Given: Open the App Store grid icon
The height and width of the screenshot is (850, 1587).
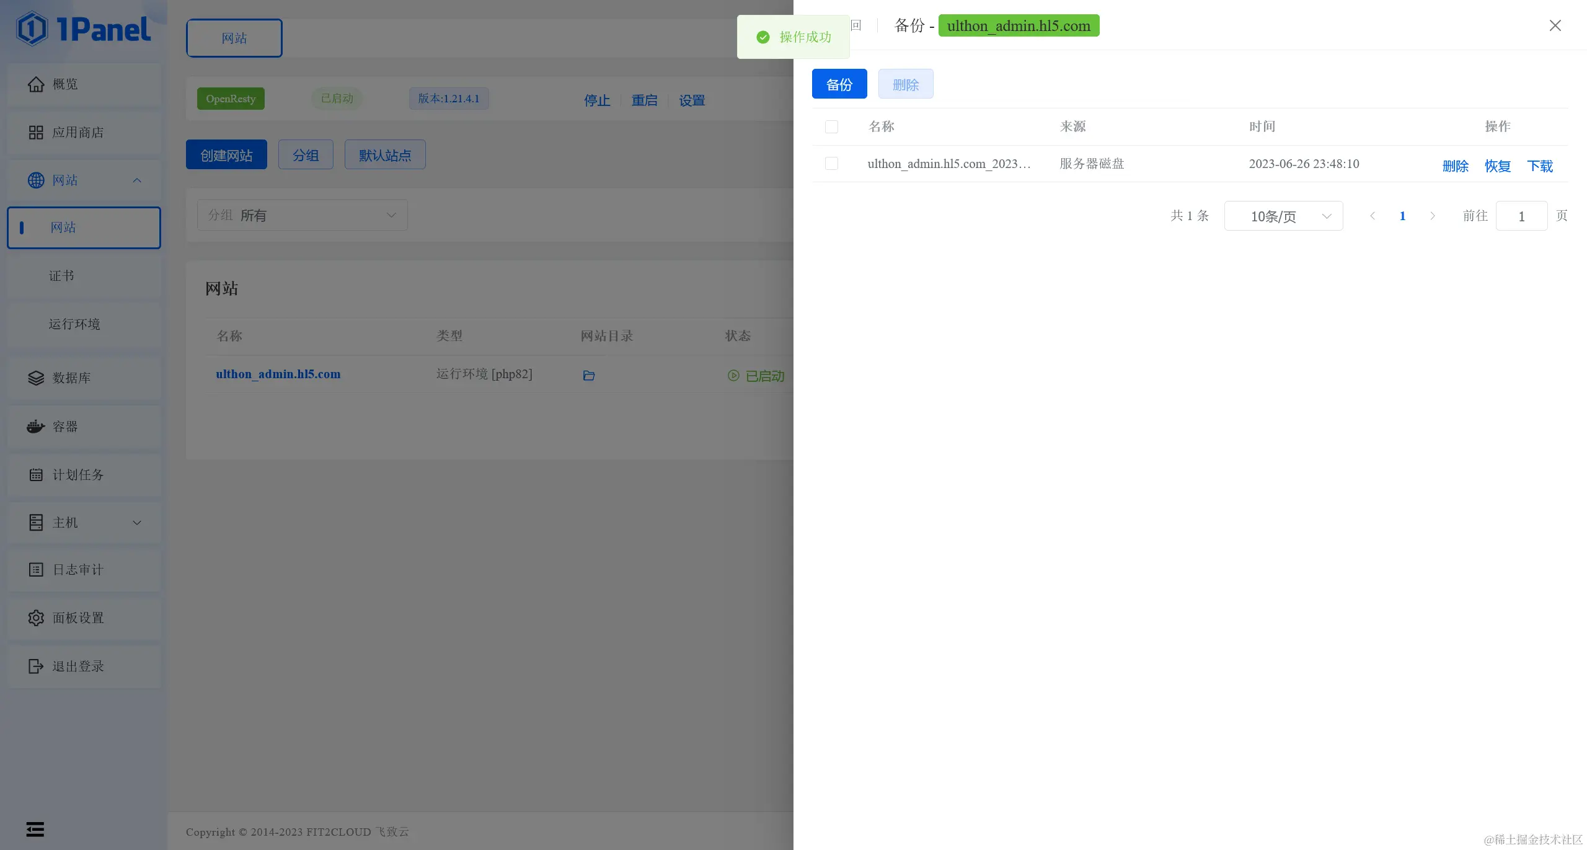Looking at the screenshot, I should pyautogui.click(x=36, y=133).
